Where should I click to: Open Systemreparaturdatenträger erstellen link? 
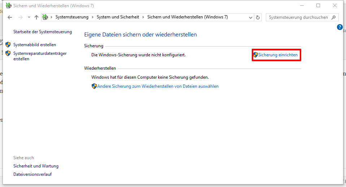[40, 56]
